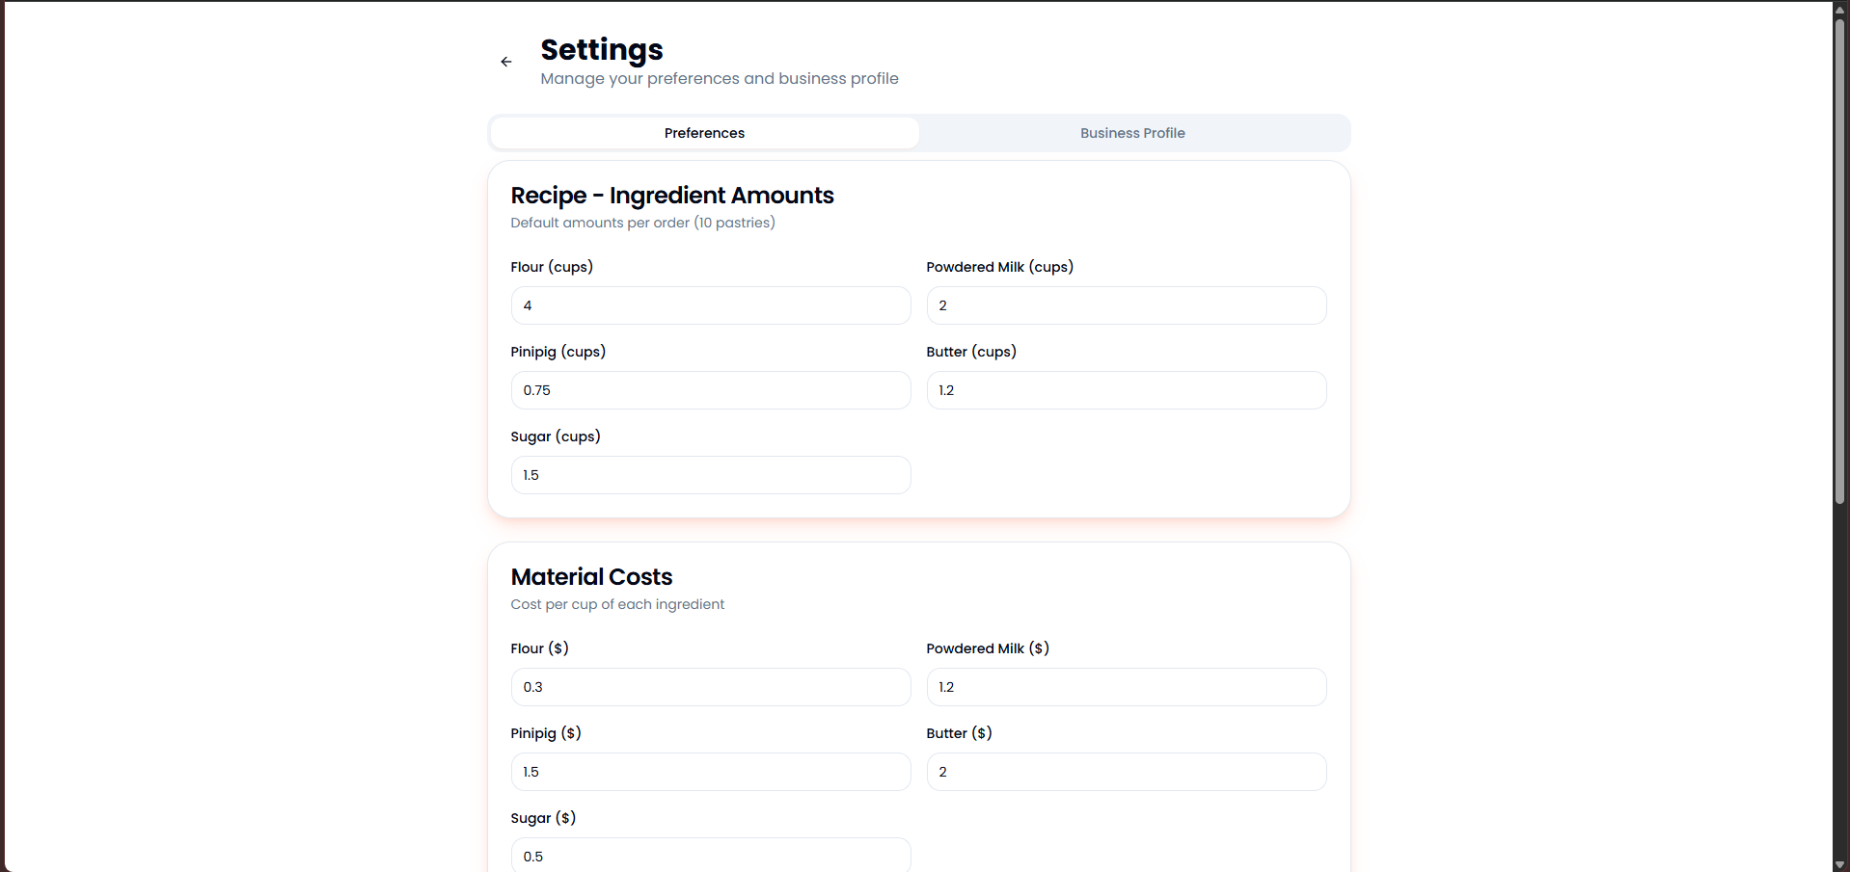Click the Butter ($) label text
The height and width of the screenshot is (872, 1850).
(959, 733)
